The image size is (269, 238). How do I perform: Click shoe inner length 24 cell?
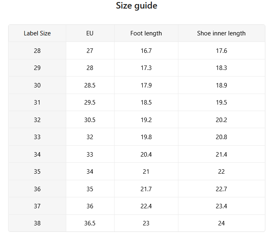click(x=221, y=223)
